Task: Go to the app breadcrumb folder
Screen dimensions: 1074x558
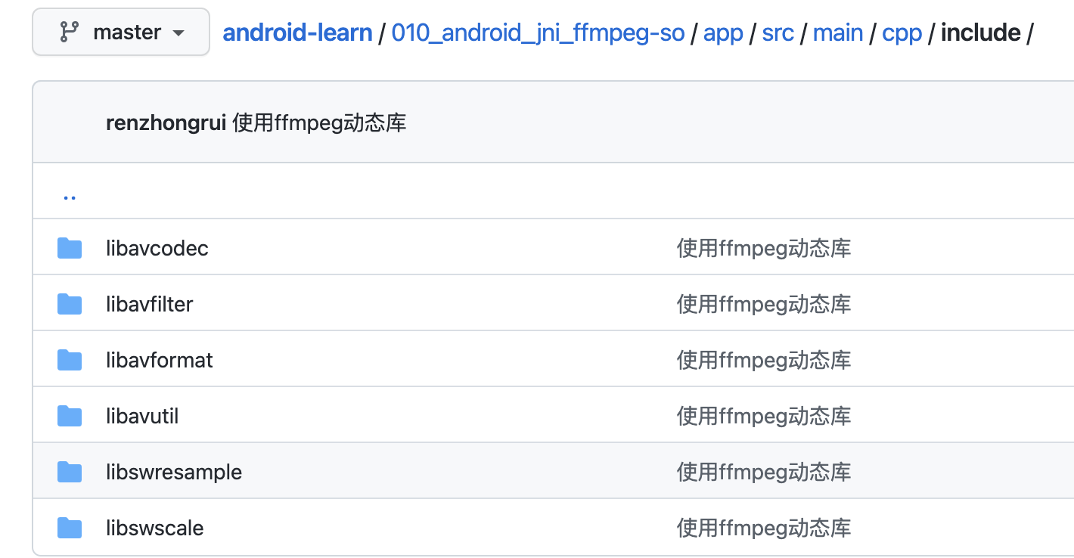Action: [723, 33]
